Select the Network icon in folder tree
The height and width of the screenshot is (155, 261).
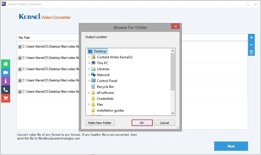click(93, 75)
